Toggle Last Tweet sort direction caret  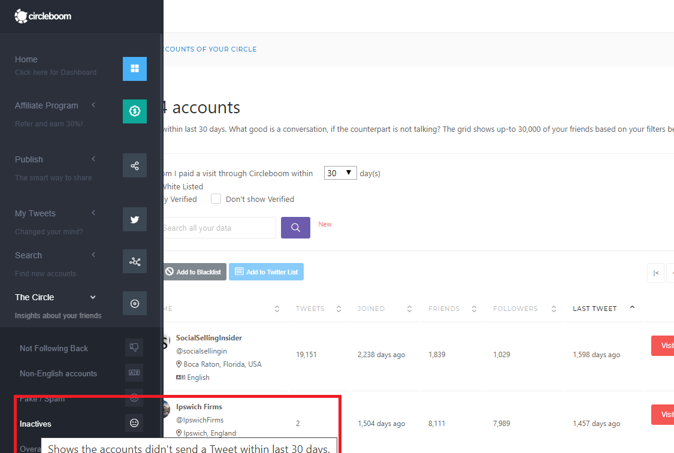pyautogui.click(x=632, y=307)
